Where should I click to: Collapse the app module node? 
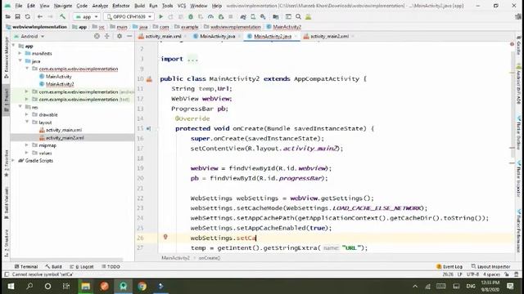click(14, 46)
